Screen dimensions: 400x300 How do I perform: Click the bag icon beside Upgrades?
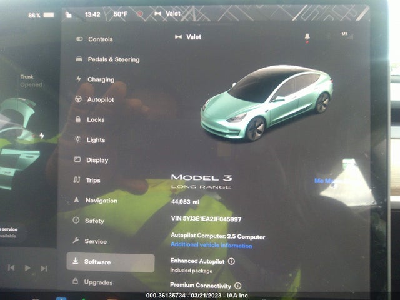coord(75,281)
